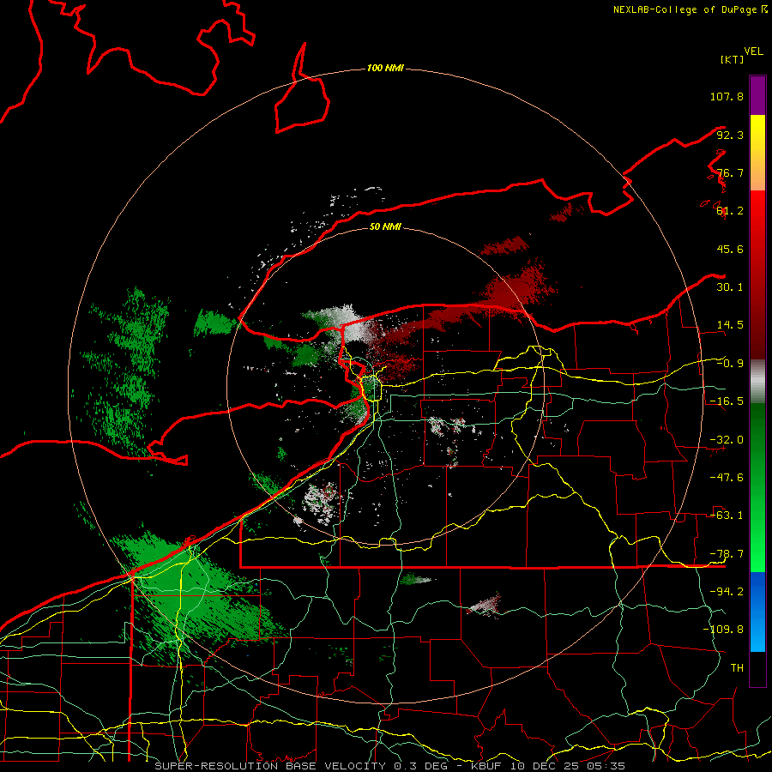Select the gray near-zero segment of the color bar

click(x=757, y=382)
